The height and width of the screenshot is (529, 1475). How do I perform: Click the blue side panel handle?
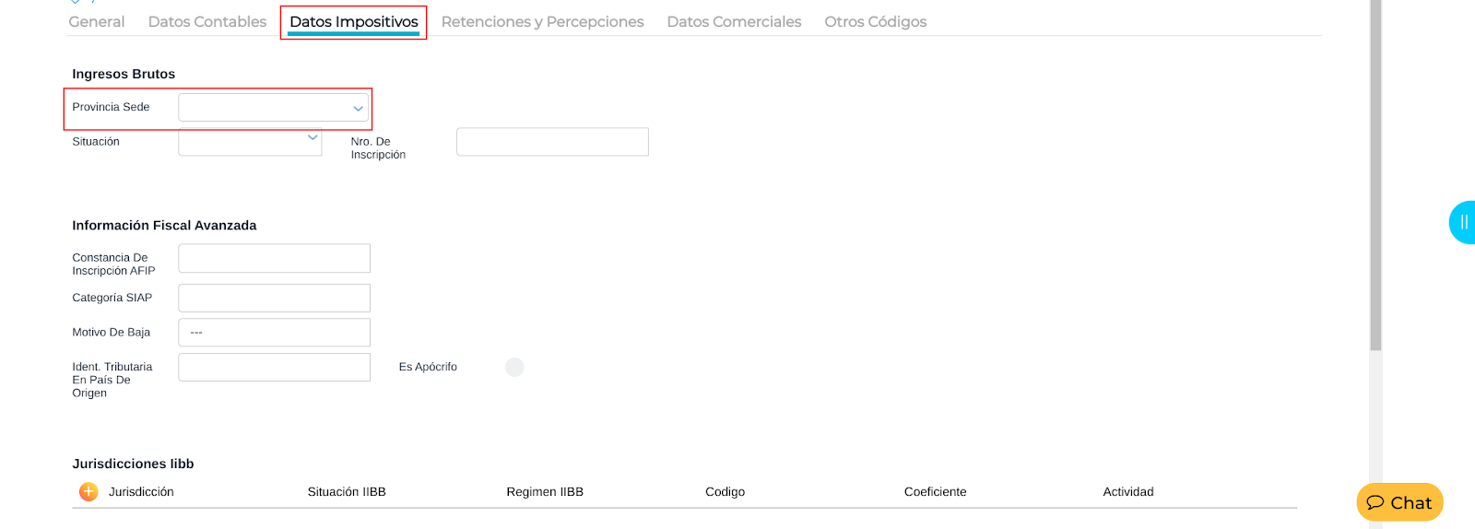[1463, 222]
